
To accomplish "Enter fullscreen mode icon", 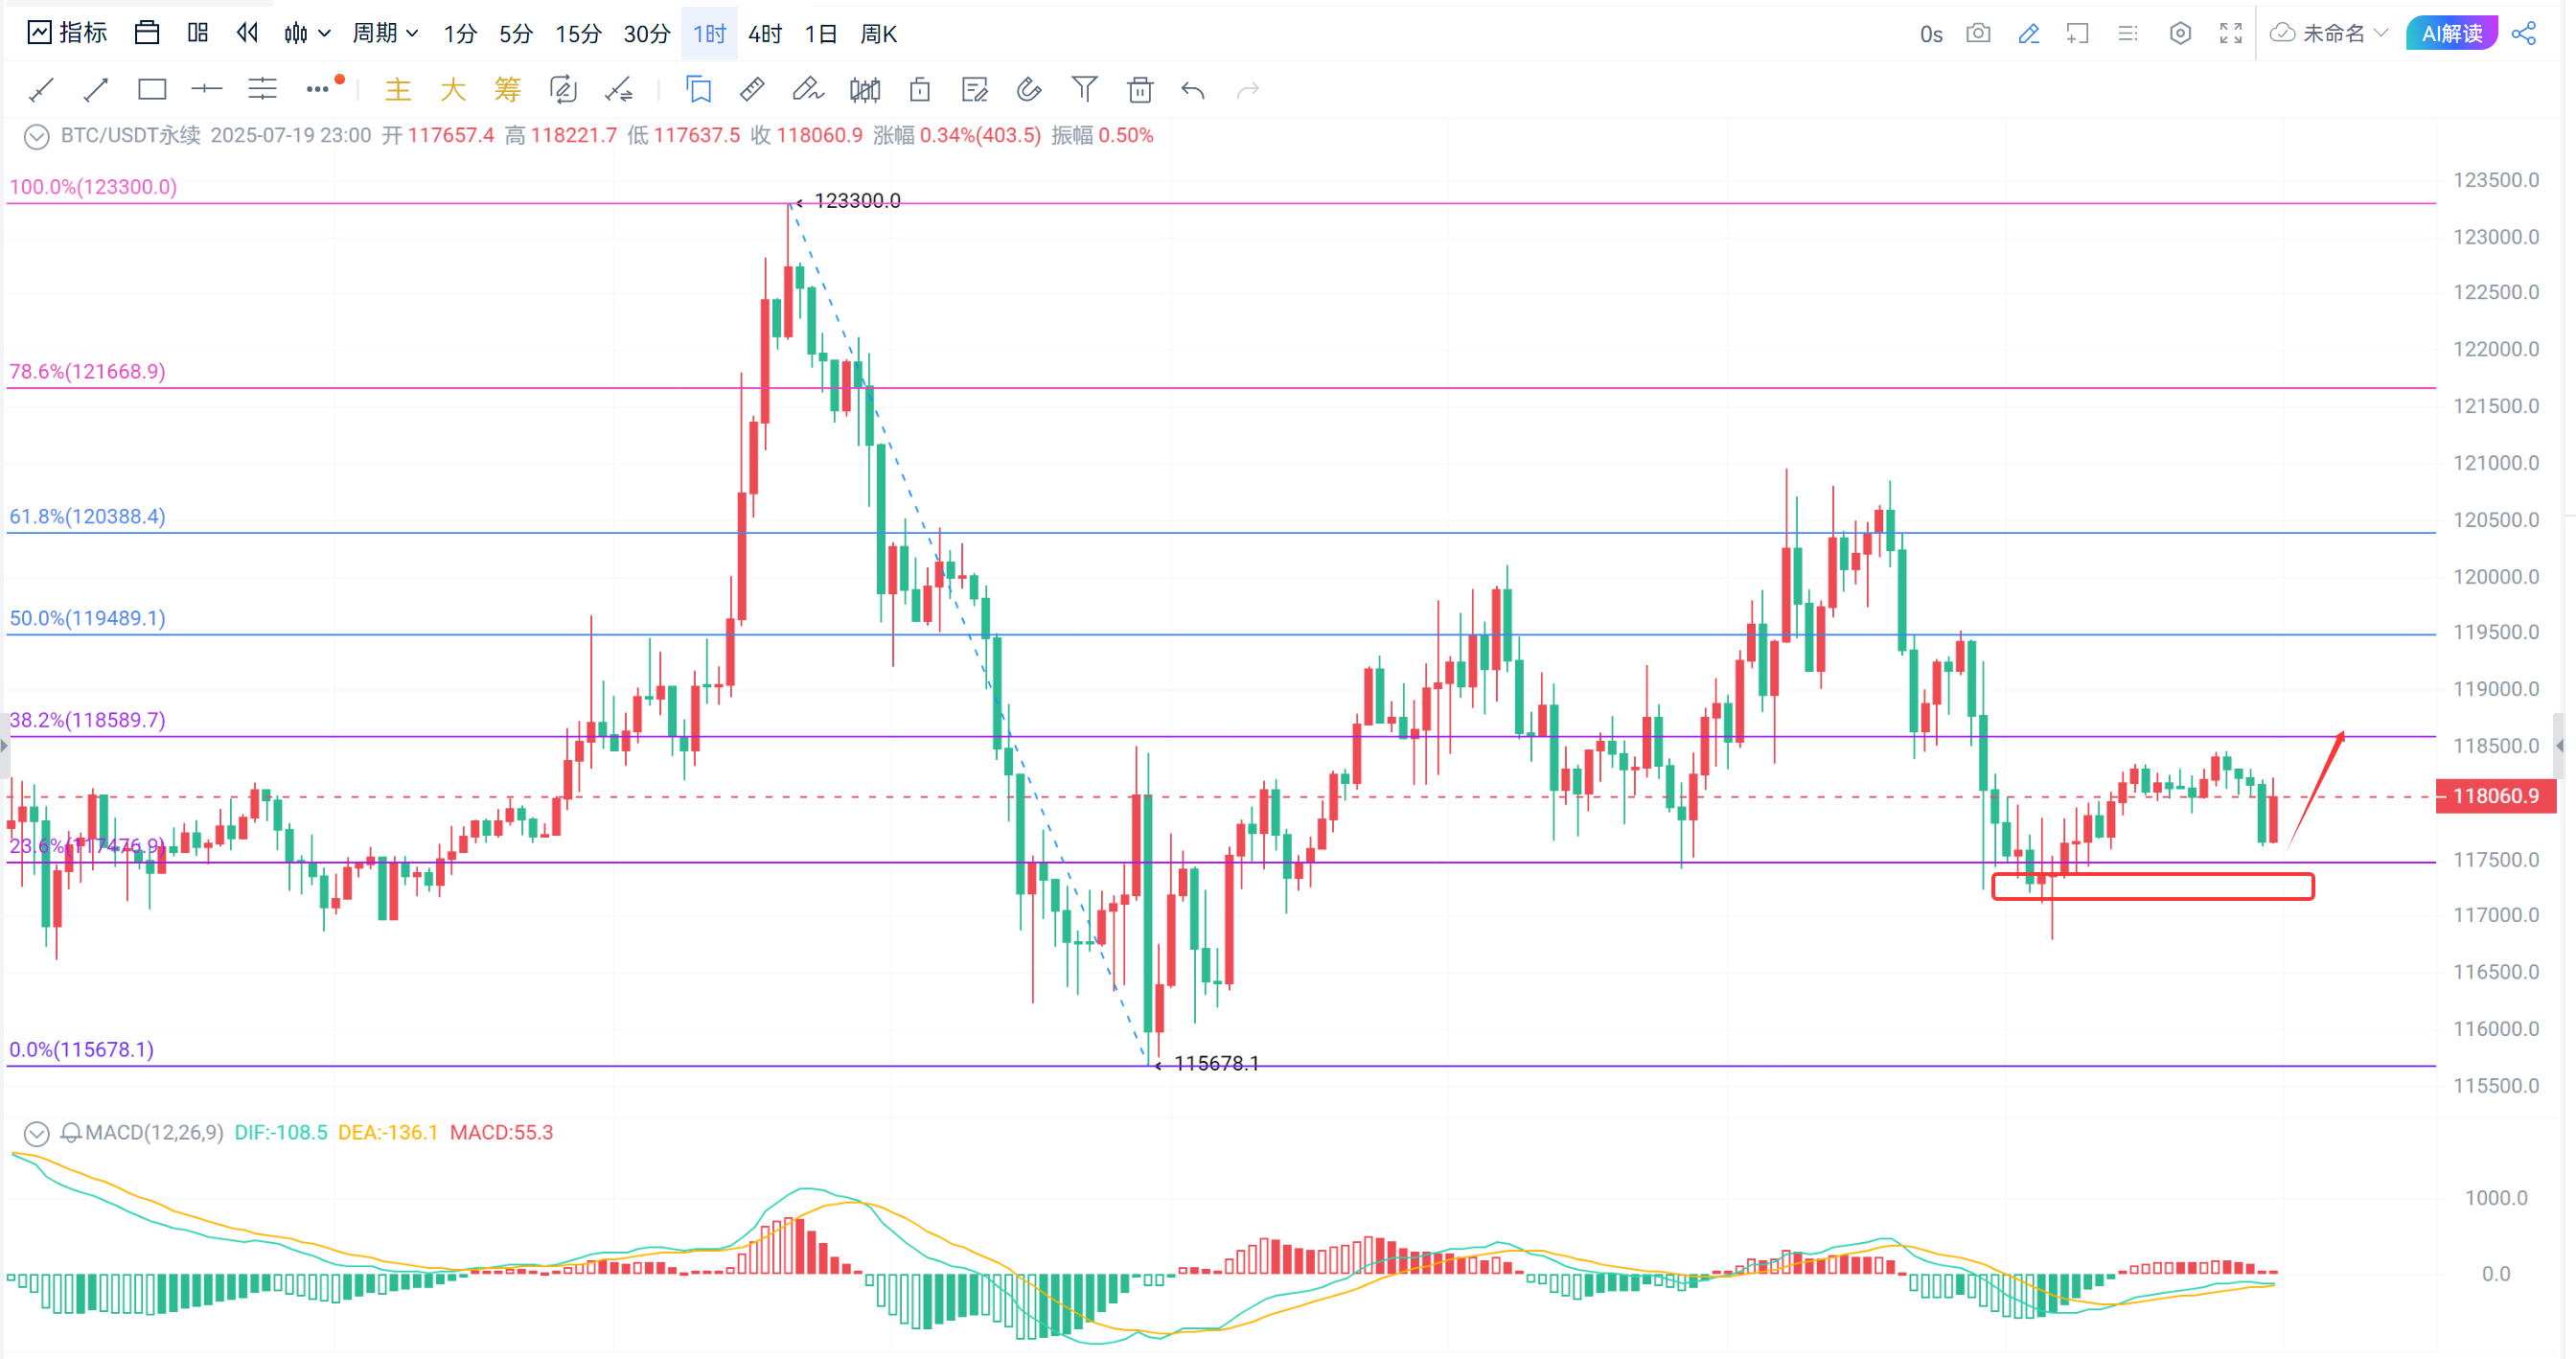I will (2231, 34).
